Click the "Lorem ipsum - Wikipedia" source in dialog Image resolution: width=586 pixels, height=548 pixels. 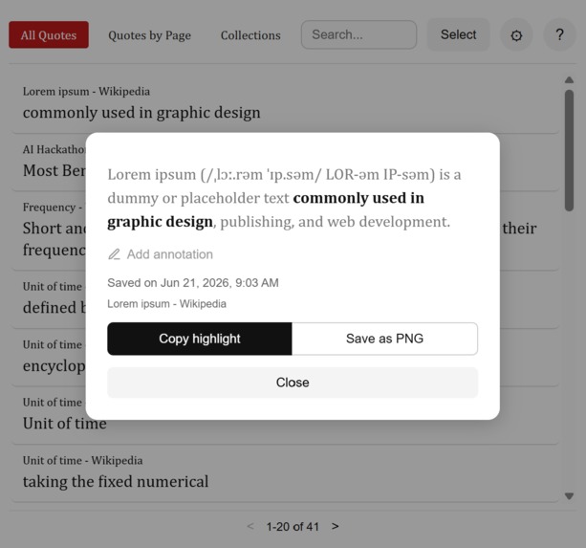pos(166,304)
